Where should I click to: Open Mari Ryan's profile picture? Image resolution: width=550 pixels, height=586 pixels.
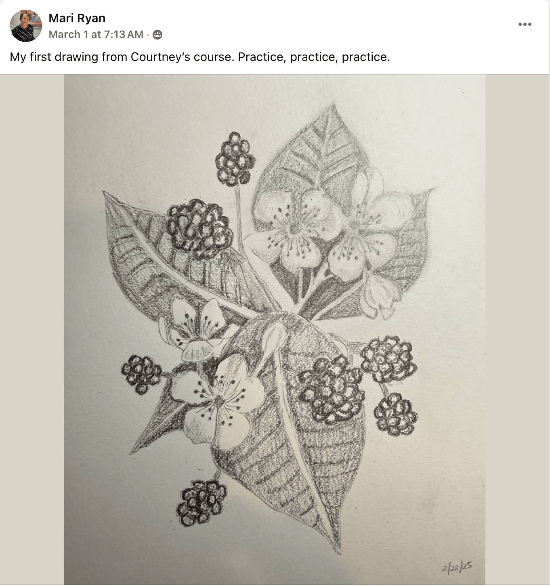(25, 26)
